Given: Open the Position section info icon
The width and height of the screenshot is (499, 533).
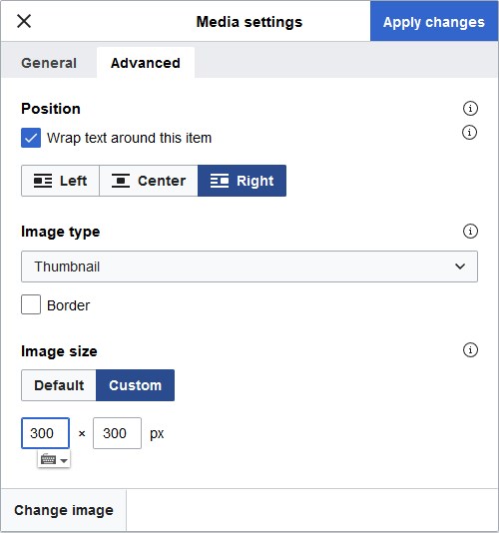Looking at the screenshot, I should (x=470, y=109).
